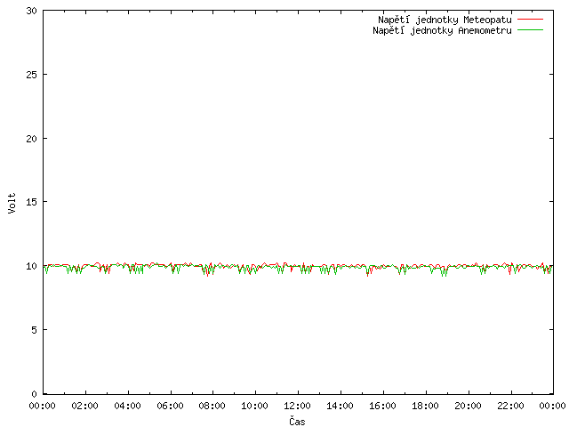Click the y-axis value 25
This screenshot has width=569, height=427.
(x=32, y=75)
